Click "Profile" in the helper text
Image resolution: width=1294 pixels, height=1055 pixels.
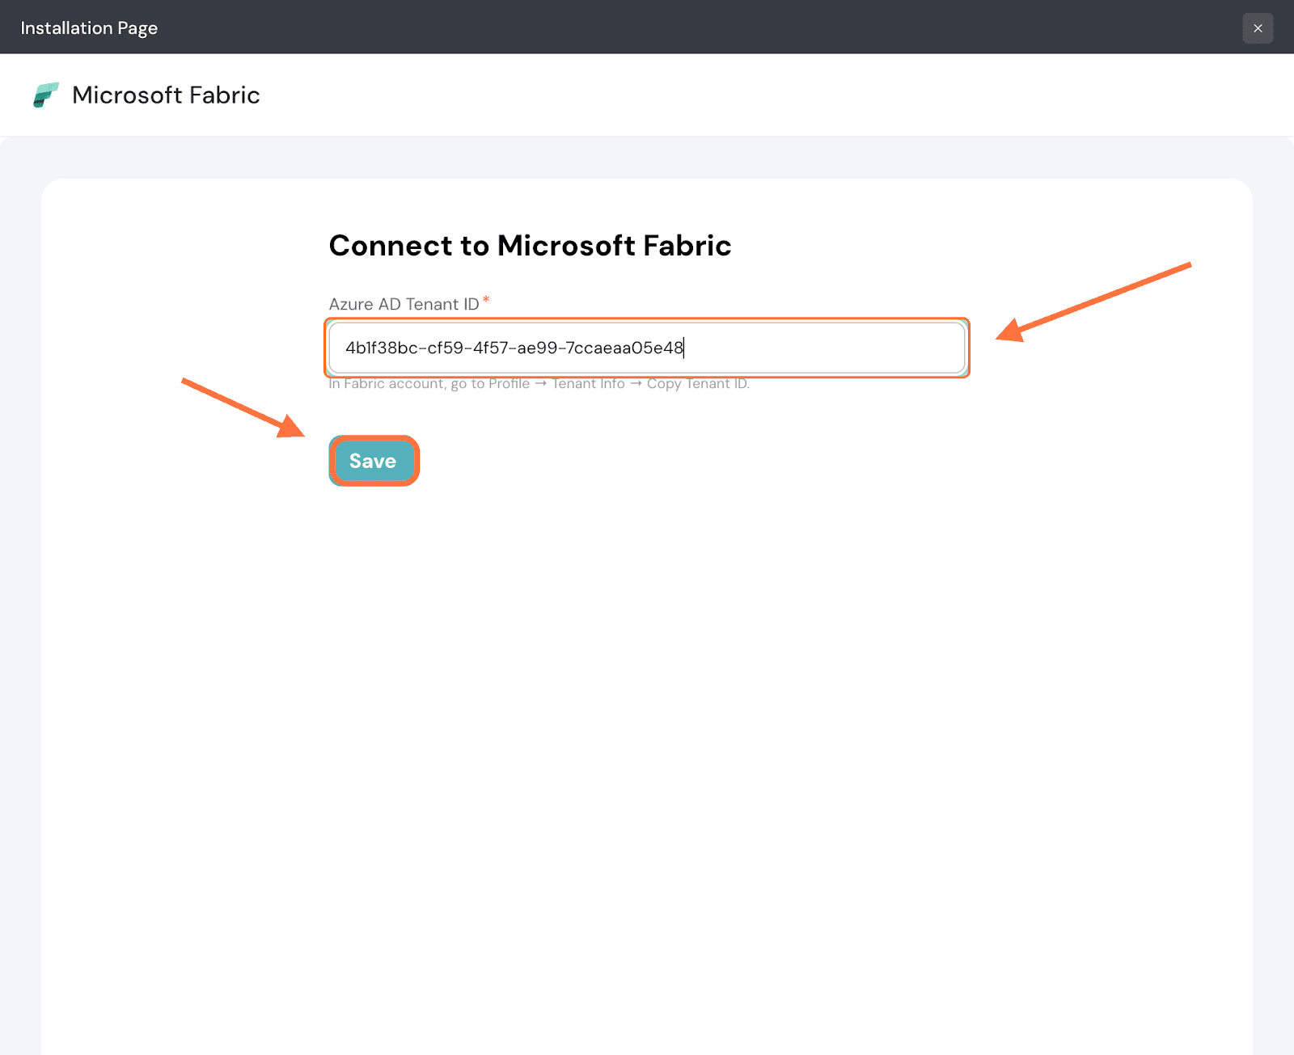pyautogui.click(x=509, y=384)
